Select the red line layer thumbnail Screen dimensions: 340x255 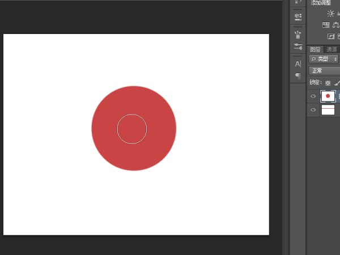pos(328,110)
